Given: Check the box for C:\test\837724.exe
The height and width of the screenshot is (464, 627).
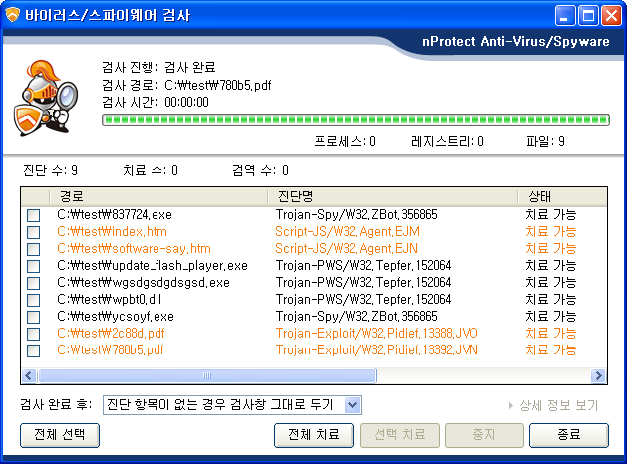Looking at the screenshot, I should pos(33,215).
